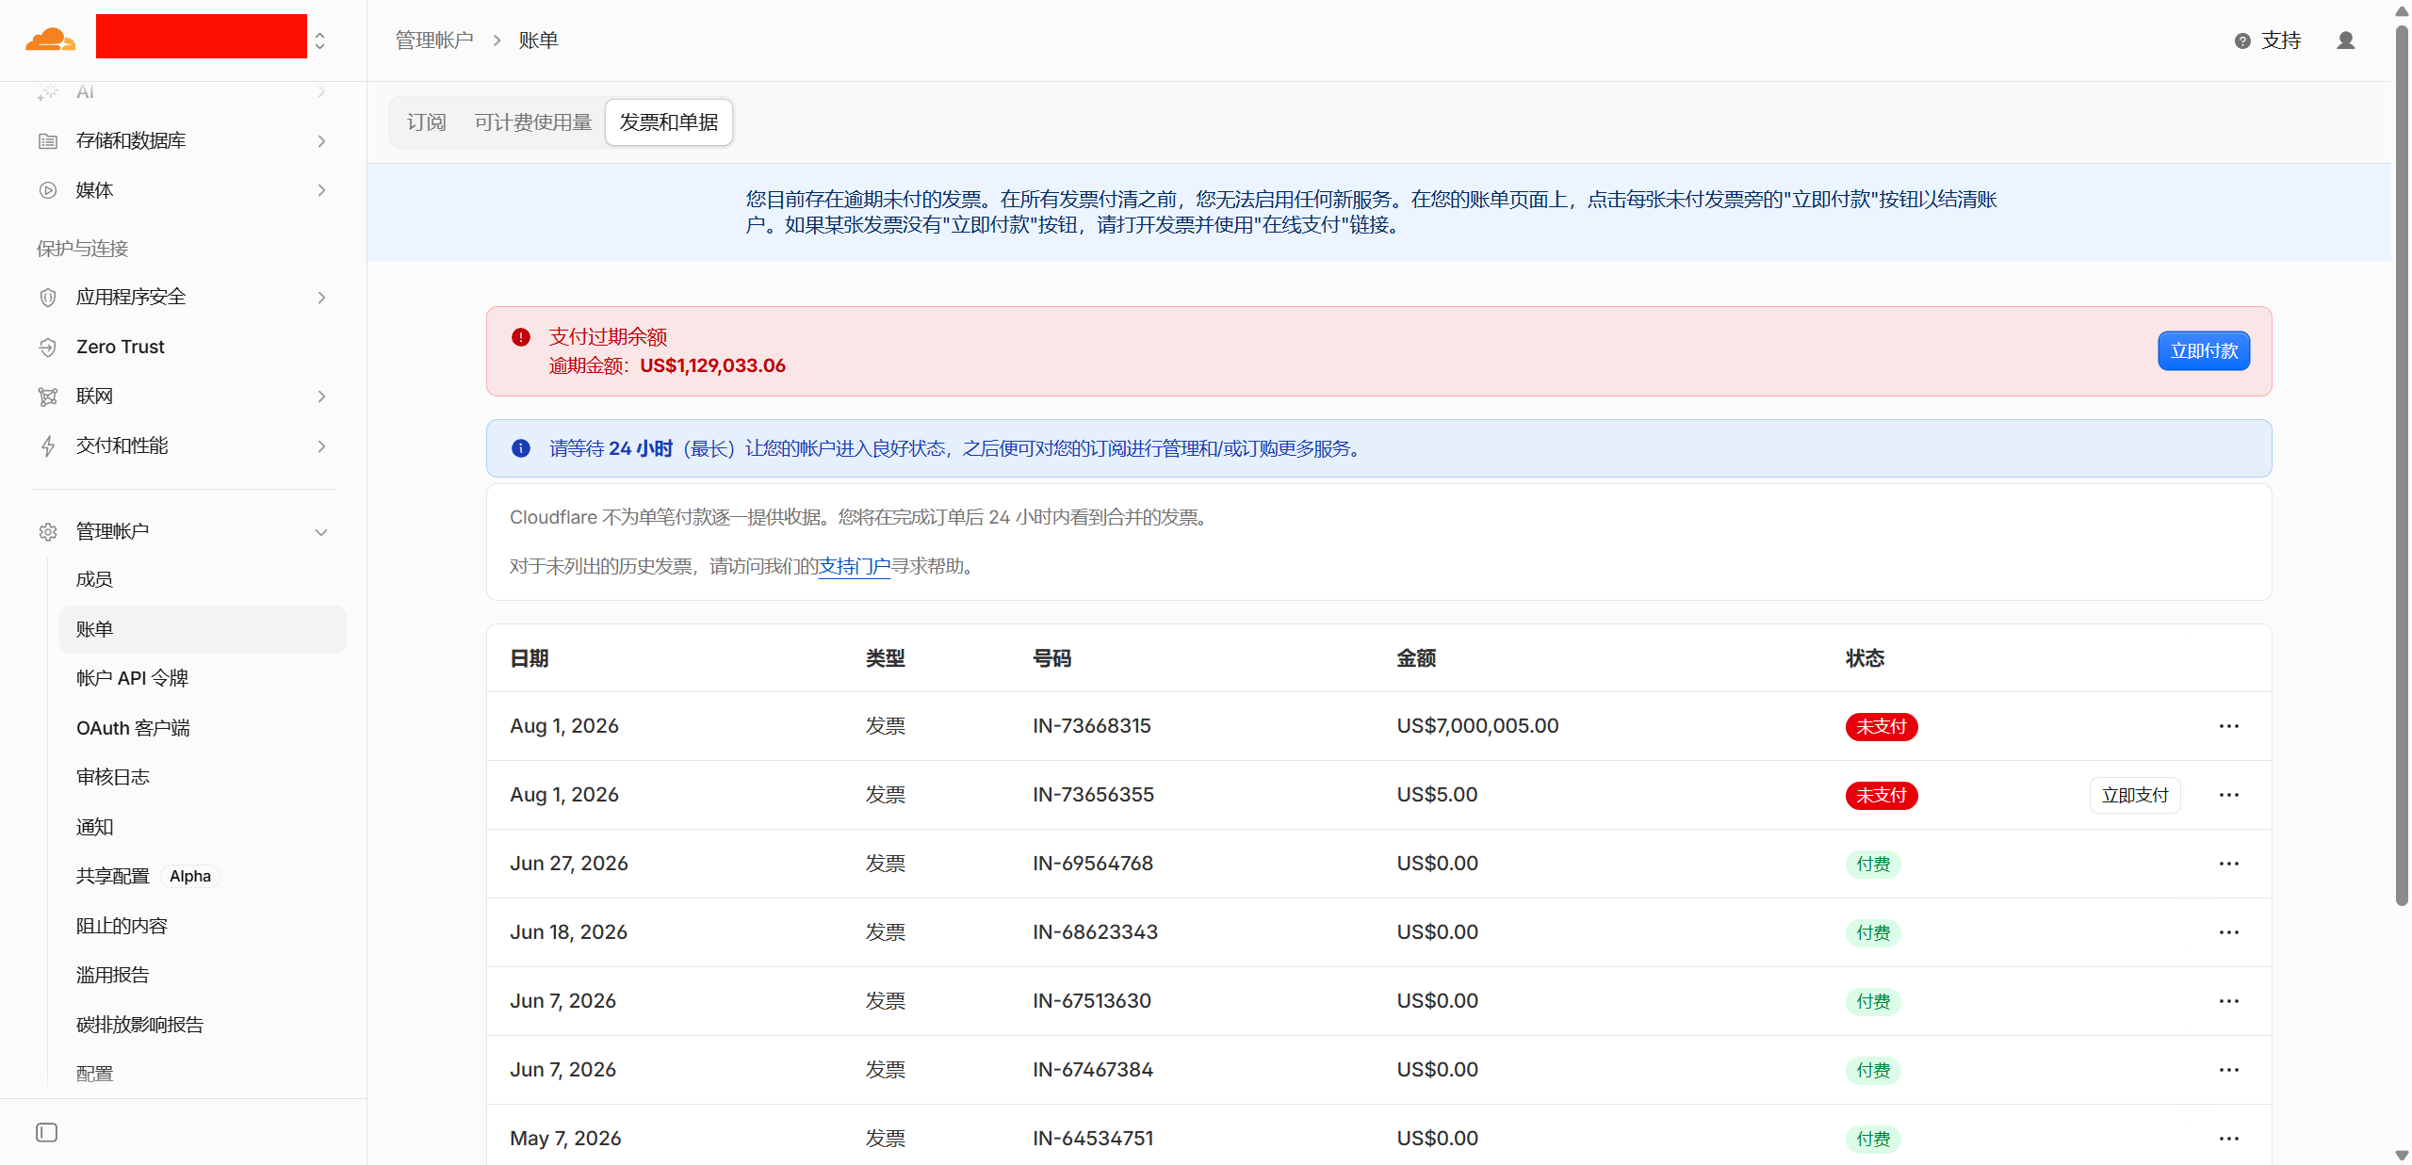This screenshot has width=2412, height=1165.
Task: Switch to the 可计费使用量 tab
Action: [x=532, y=122]
